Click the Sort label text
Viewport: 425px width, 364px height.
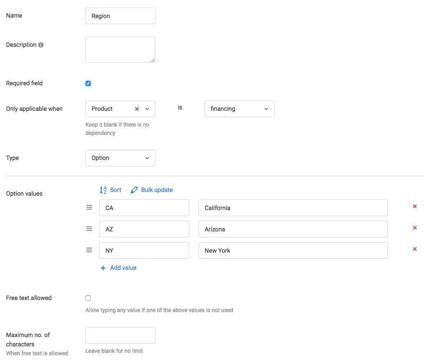pyautogui.click(x=116, y=190)
